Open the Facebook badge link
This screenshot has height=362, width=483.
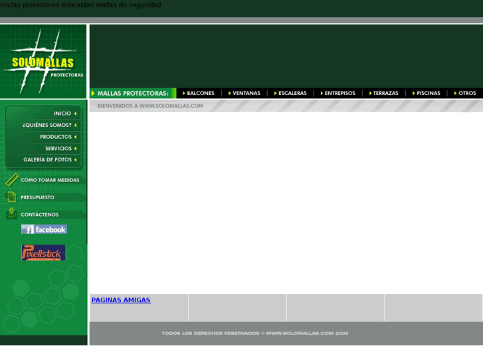(44, 229)
